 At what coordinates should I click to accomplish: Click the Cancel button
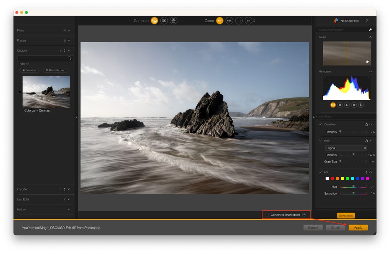click(313, 227)
